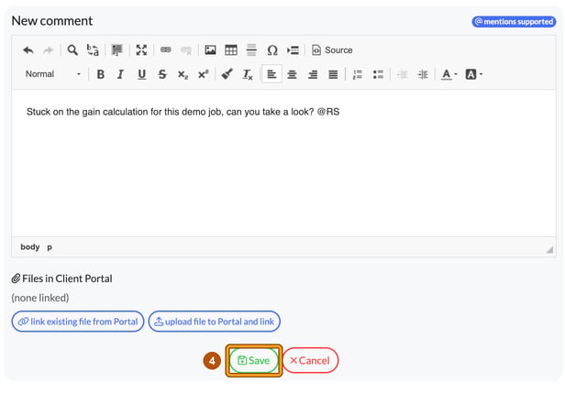Select align left

click(x=271, y=74)
